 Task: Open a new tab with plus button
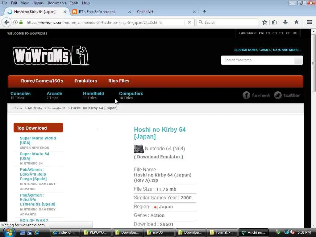(204, 12)
